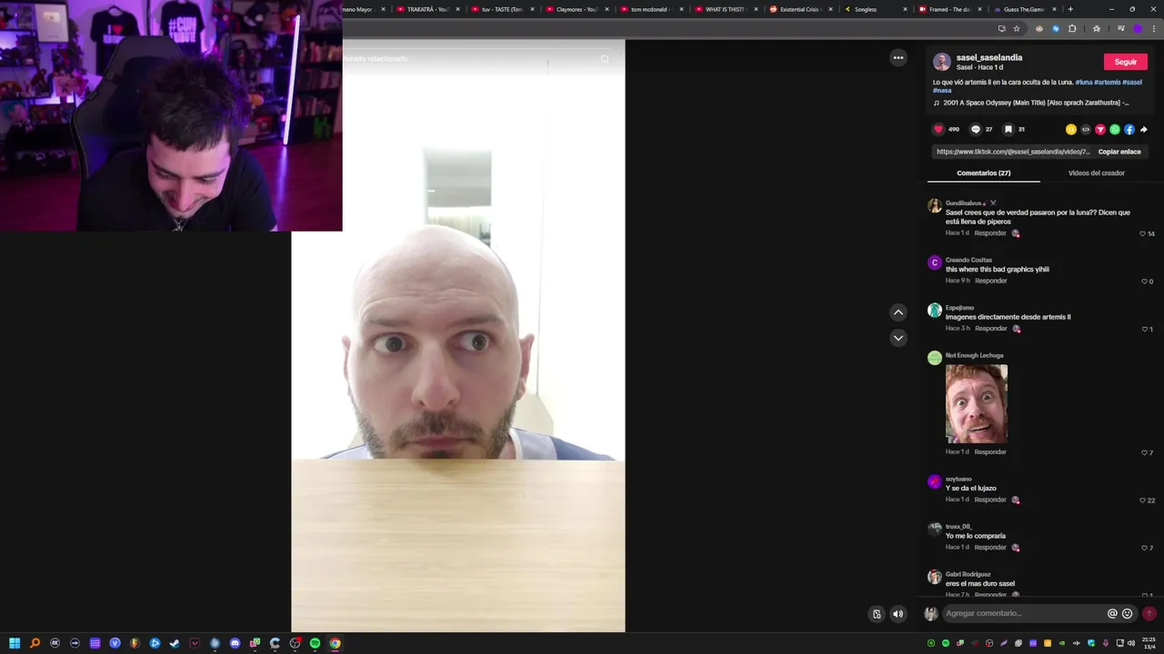Open the emoji picker in comment box
Screen dimensions: 1164x654
1128,613
